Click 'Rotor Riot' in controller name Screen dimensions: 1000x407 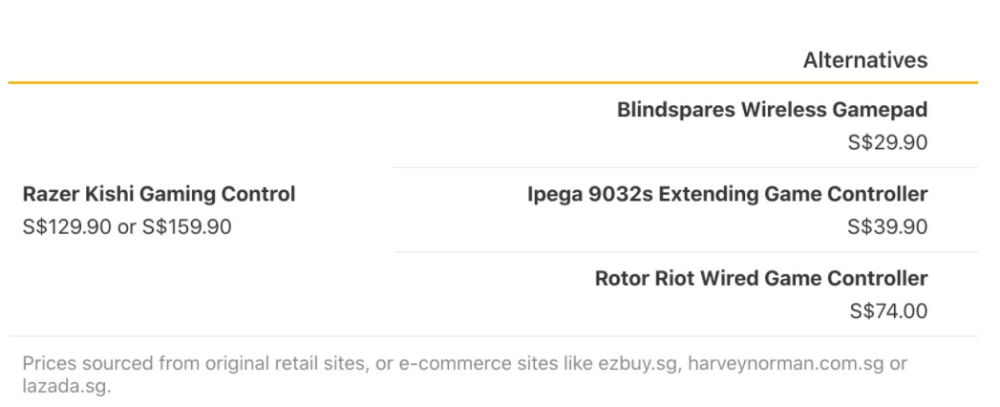(642, 278)
